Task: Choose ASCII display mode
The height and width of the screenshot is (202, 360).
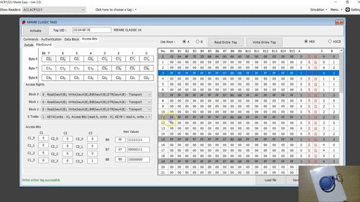Action: (x=330, y=42)
